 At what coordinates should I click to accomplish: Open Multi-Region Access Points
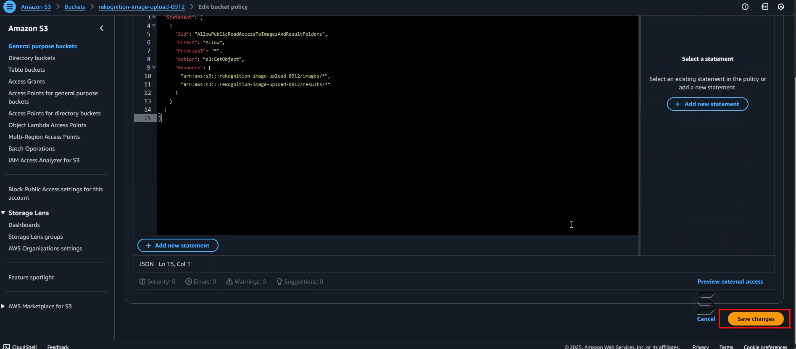click(x=44, y=137)
